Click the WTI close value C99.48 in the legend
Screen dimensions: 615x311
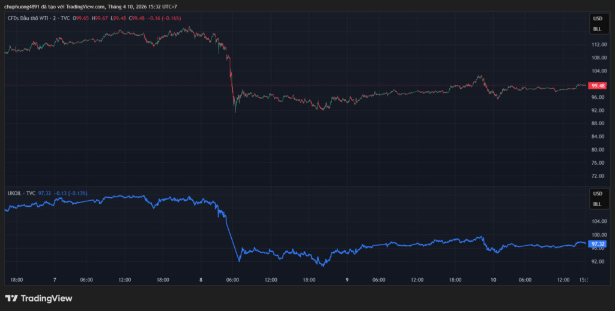click(x=136, y=18)
